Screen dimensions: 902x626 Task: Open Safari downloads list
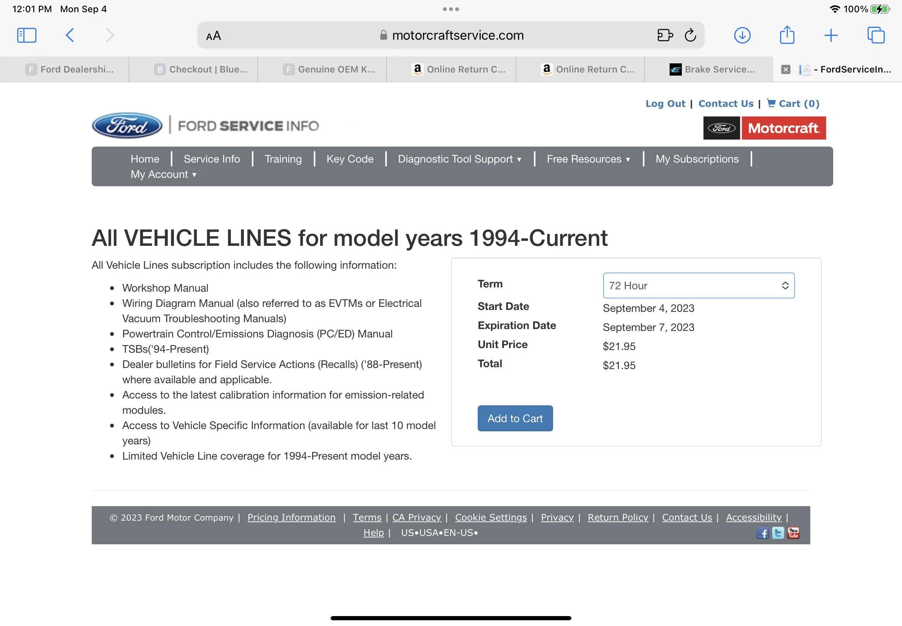click(742, 35)
